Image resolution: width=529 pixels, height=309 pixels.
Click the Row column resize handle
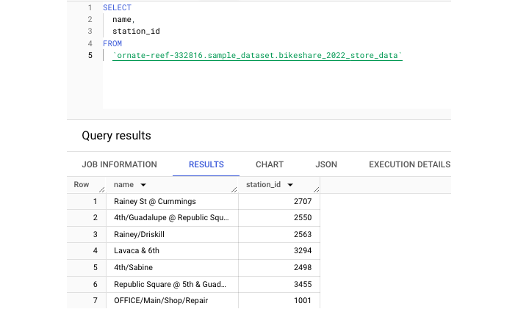(101, 190)
